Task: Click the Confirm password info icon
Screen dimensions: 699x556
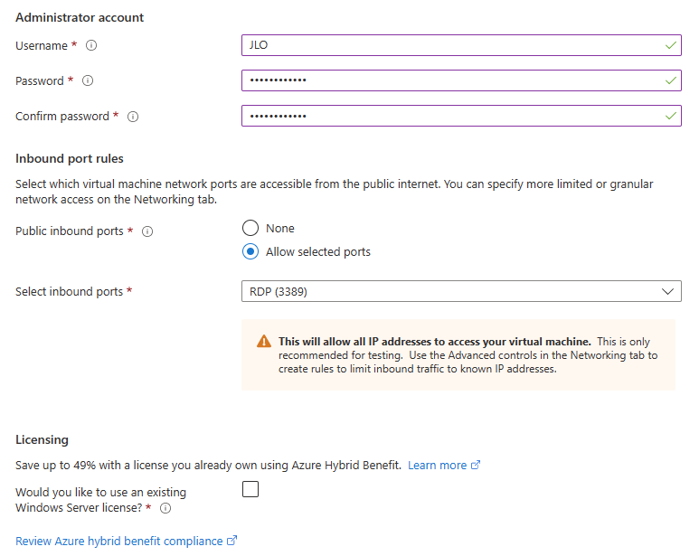Action: [133, 117]
